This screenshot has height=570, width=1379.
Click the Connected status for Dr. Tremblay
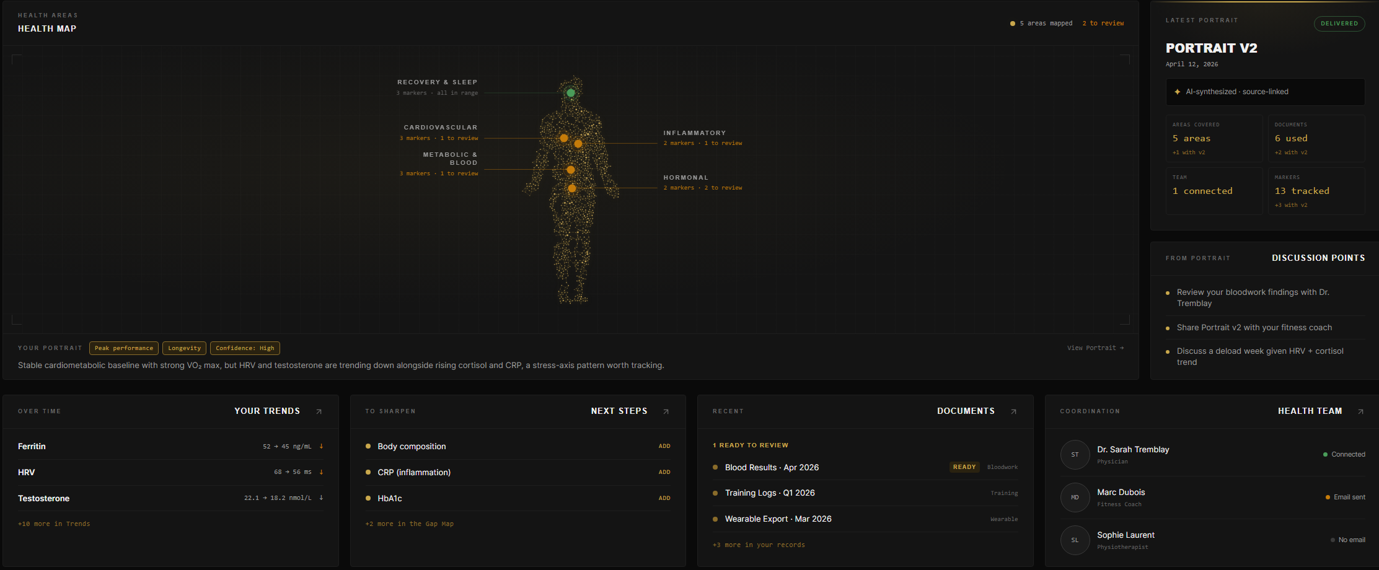tap(1344, 455)
